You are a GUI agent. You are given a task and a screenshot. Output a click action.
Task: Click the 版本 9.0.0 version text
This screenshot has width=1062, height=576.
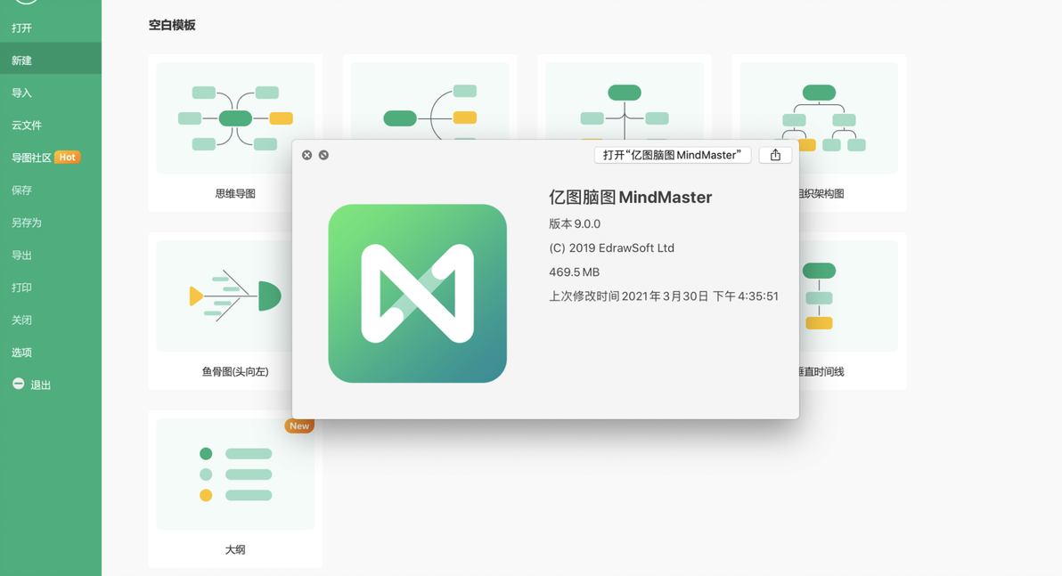coord(575,224)
